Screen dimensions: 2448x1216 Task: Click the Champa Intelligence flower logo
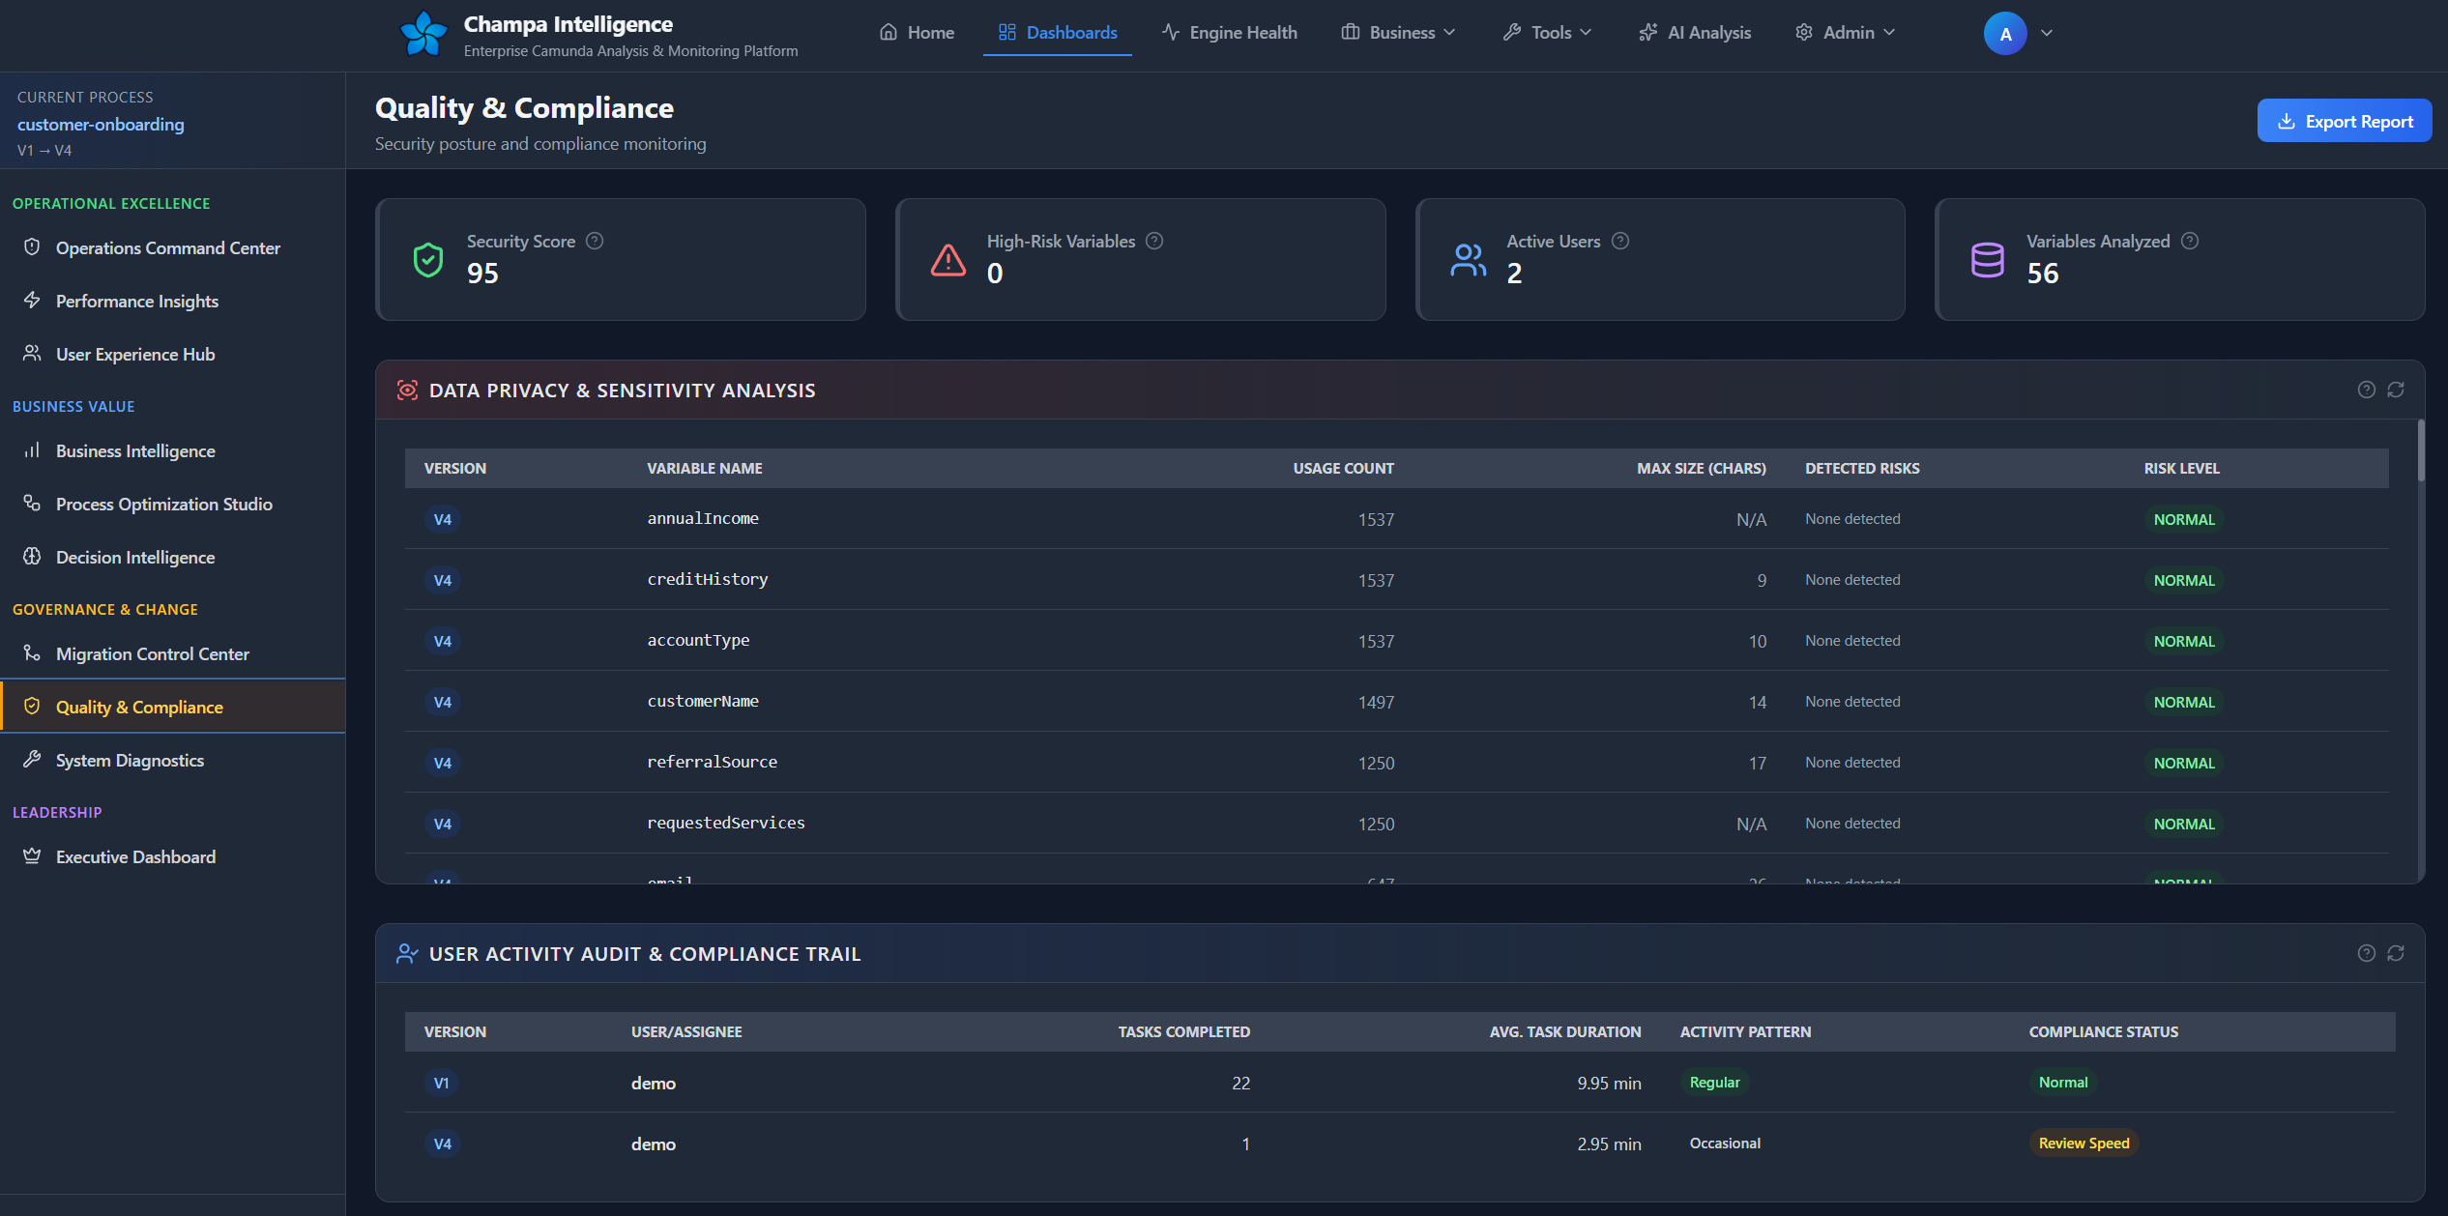(x=423, y=34)
